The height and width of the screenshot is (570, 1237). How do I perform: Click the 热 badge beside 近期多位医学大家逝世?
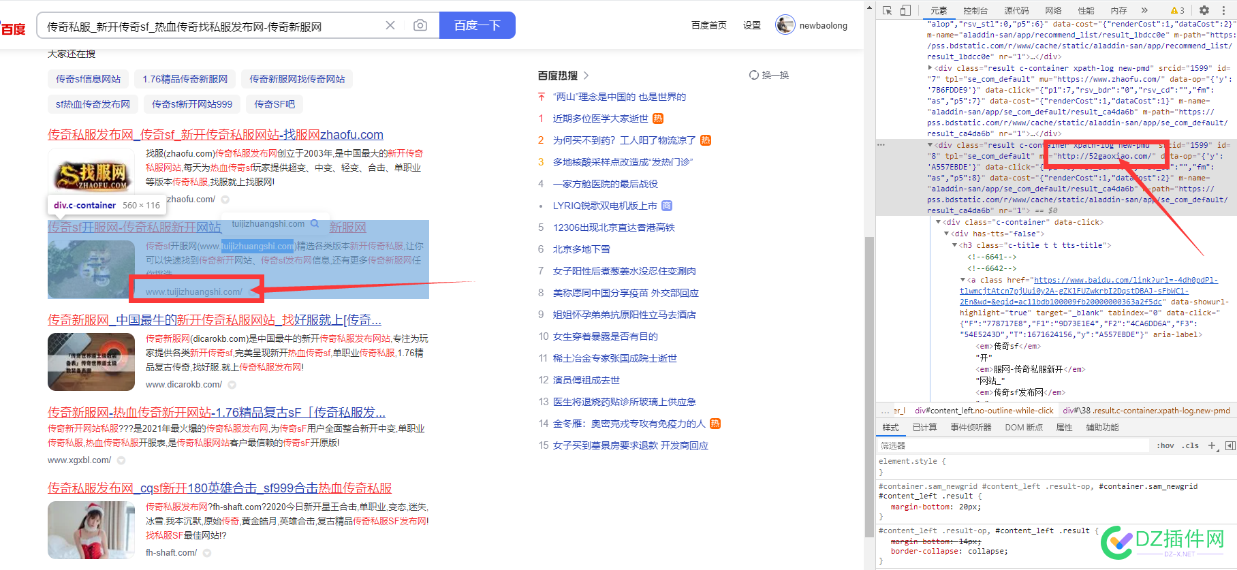658,118
